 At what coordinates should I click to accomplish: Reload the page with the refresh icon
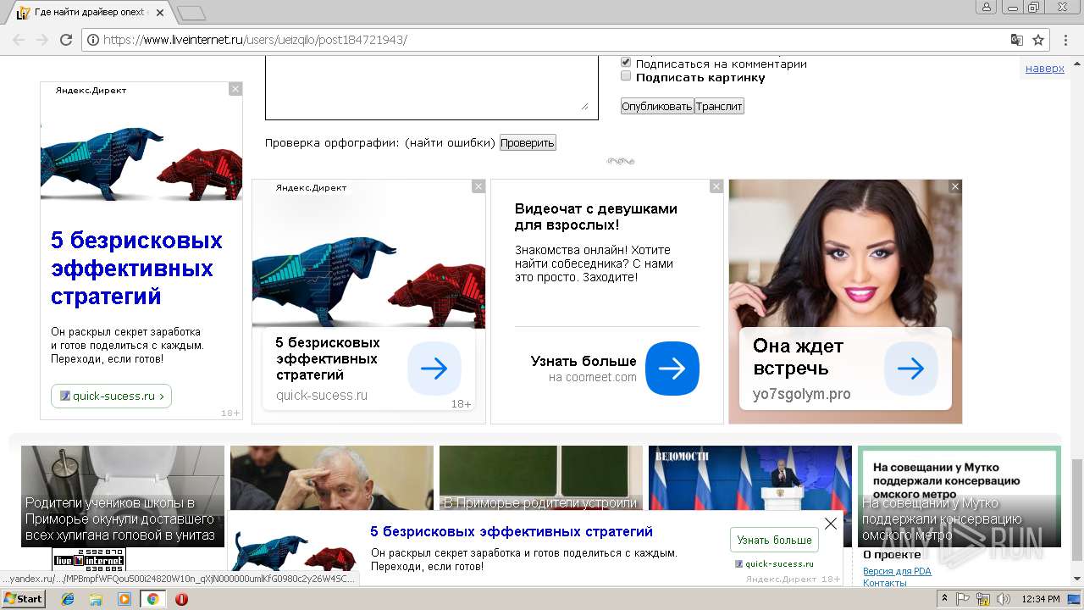[x=66, y=40]
